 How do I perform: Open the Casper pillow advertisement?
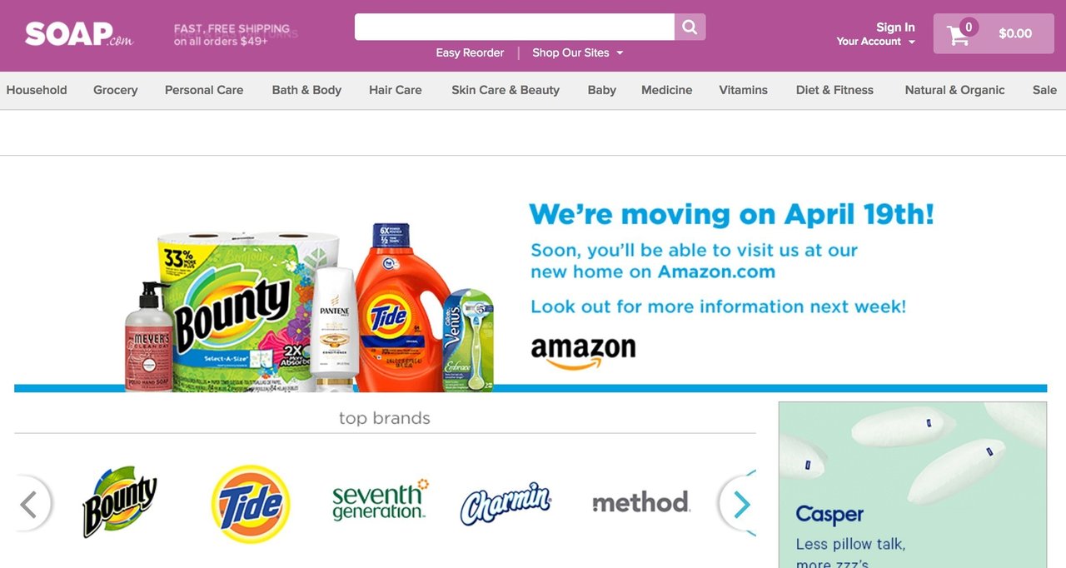click(x=913, y=485)
